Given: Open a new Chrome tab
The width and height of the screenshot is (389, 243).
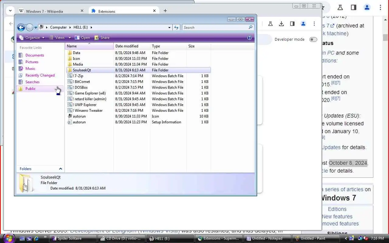Looking at the screenshot, I should (165, 11).
